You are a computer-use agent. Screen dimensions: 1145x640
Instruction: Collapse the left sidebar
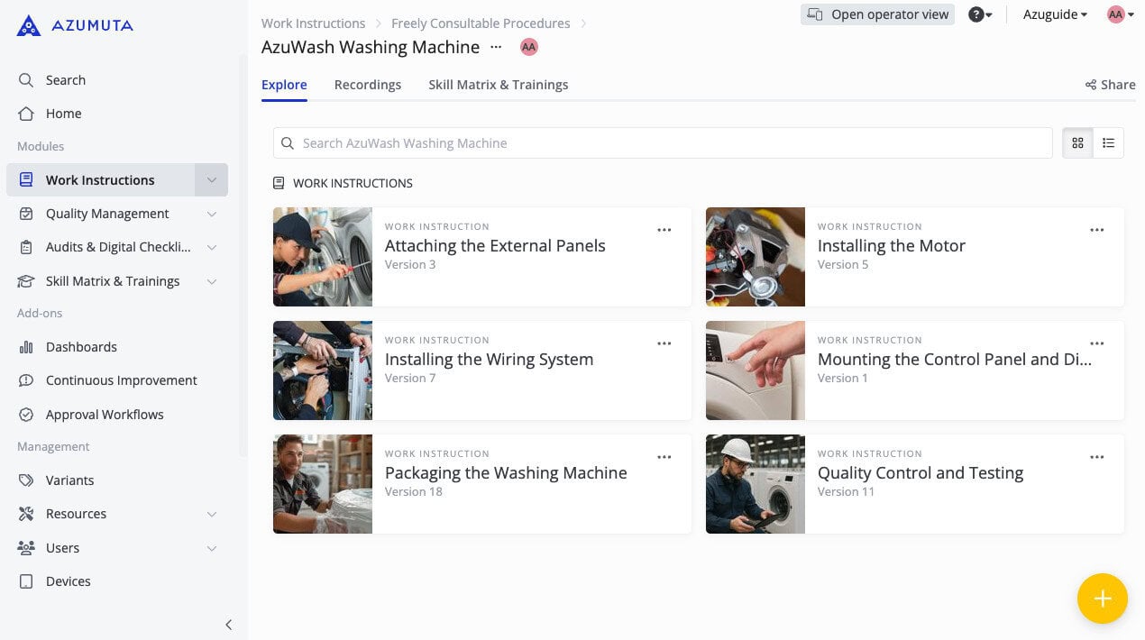click(x=228, y=625)
